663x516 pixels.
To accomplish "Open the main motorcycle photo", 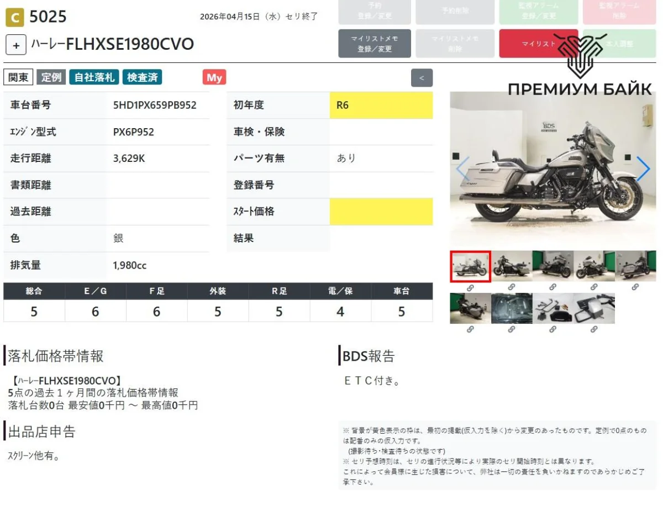I will pyautogui.click(x=553, y=169).
